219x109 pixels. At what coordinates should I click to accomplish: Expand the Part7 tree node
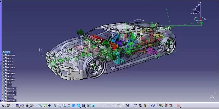[x=3, y=74]
